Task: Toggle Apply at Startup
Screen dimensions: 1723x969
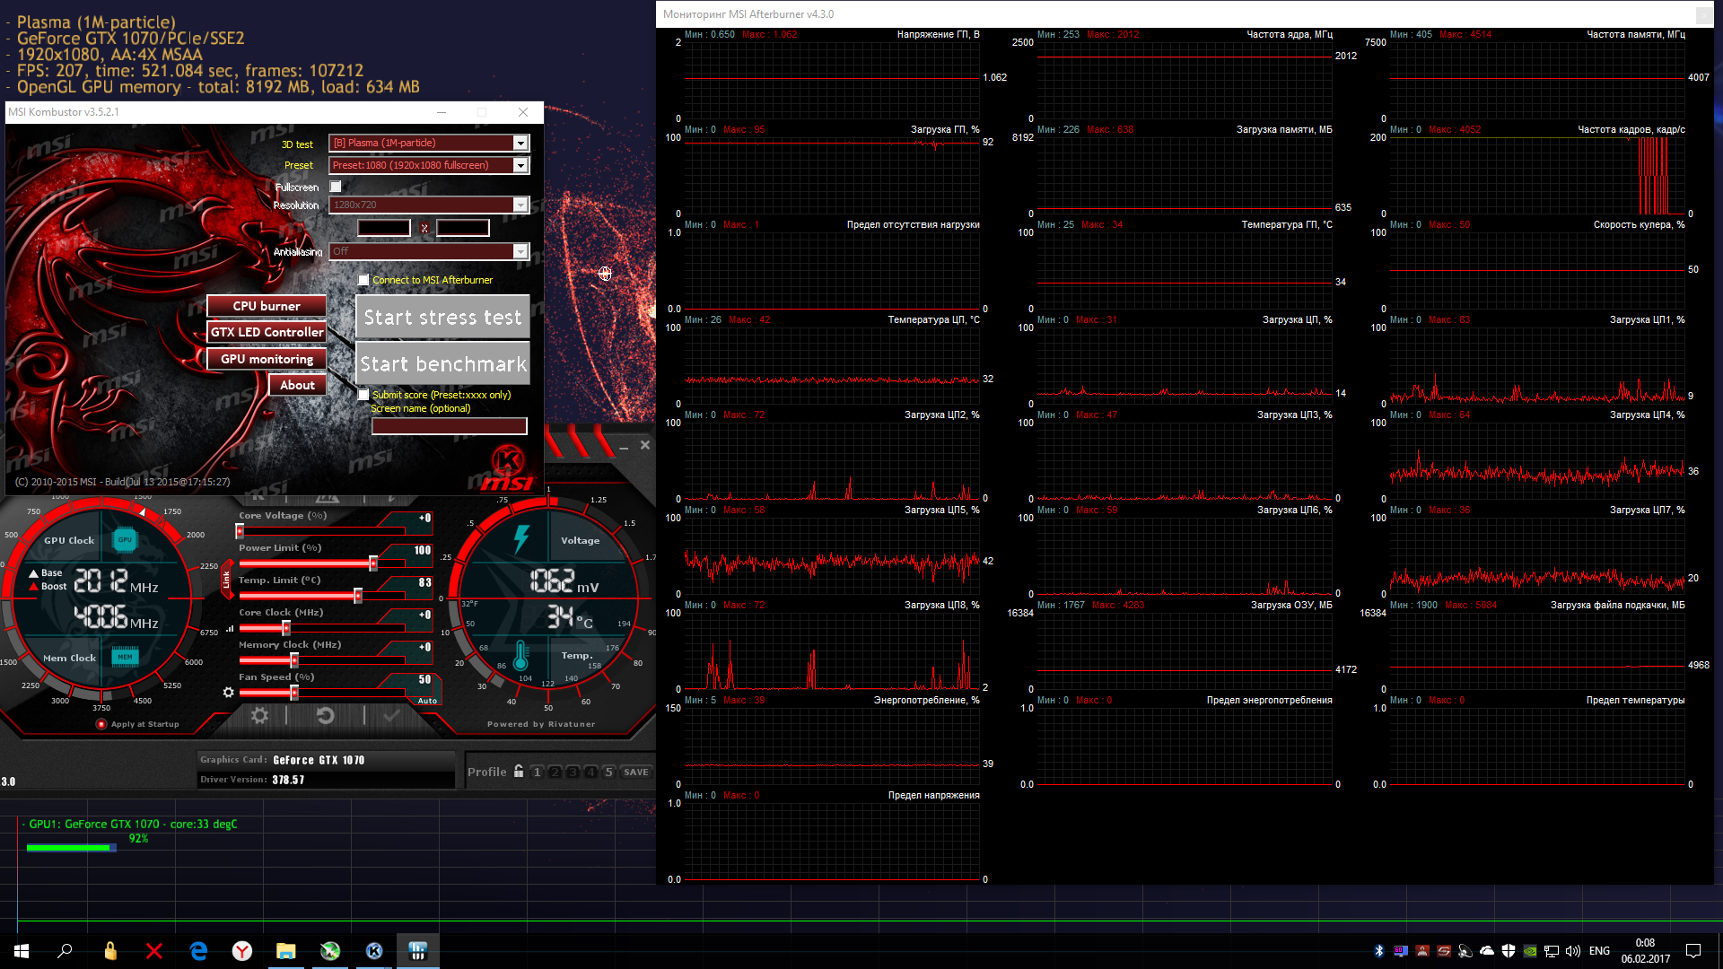Action: coord(101,724)
